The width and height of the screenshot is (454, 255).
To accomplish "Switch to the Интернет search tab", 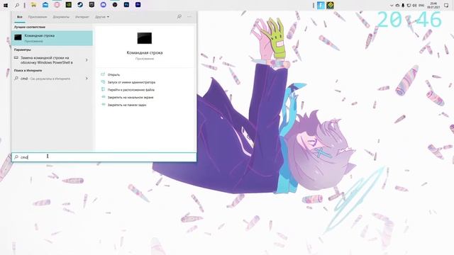I will pos(82,17).
